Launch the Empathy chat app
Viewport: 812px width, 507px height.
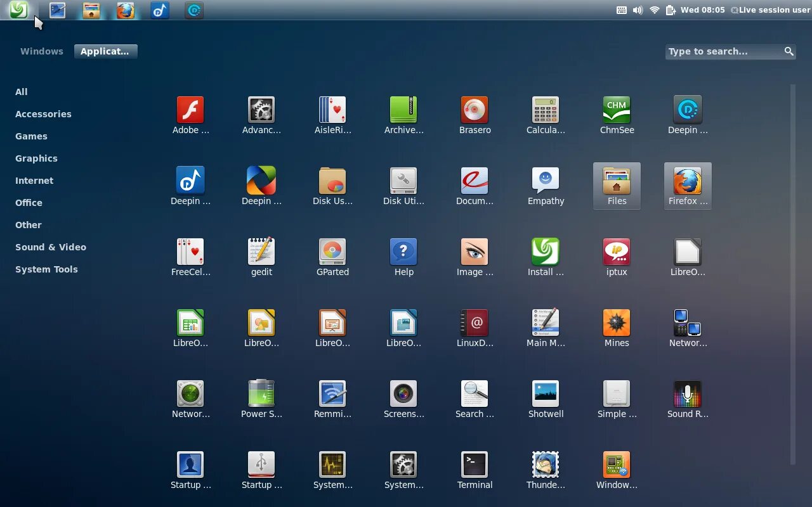[x=546, y=181]
